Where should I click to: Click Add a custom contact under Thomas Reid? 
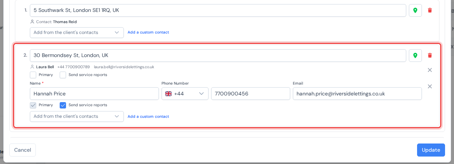tap(148, 32)
